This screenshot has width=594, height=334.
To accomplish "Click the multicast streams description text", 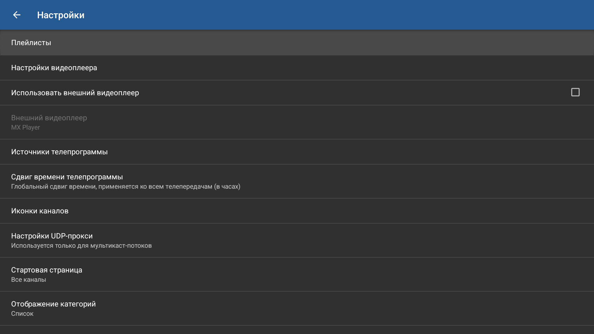I will point(81,246).
